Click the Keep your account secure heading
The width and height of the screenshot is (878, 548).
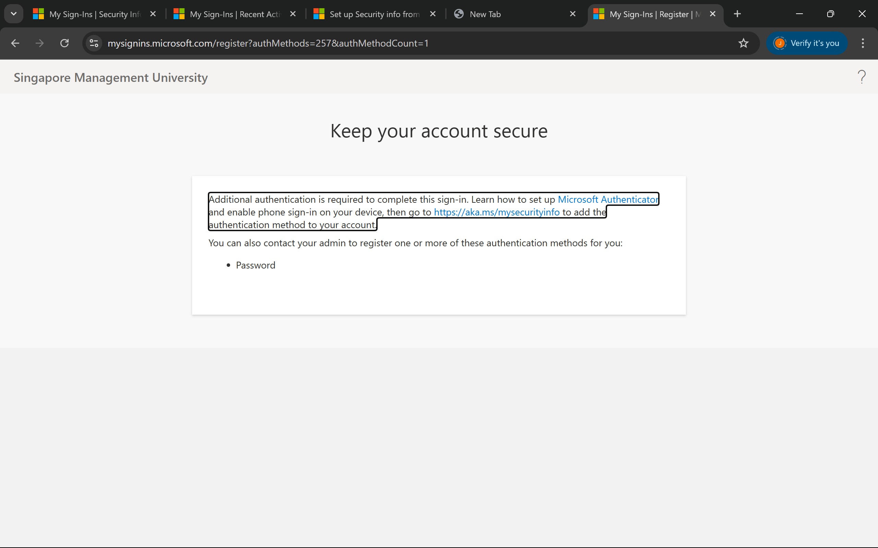(x=439, y=131)
